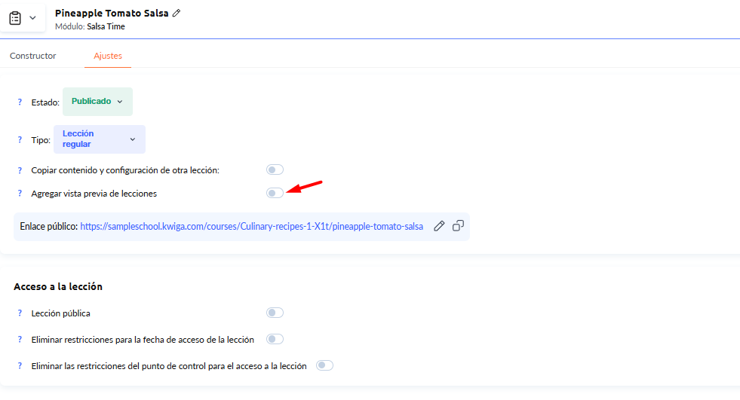
Task: Open the pineapple-tomato-salsa public link
Action: pos(251,227)
